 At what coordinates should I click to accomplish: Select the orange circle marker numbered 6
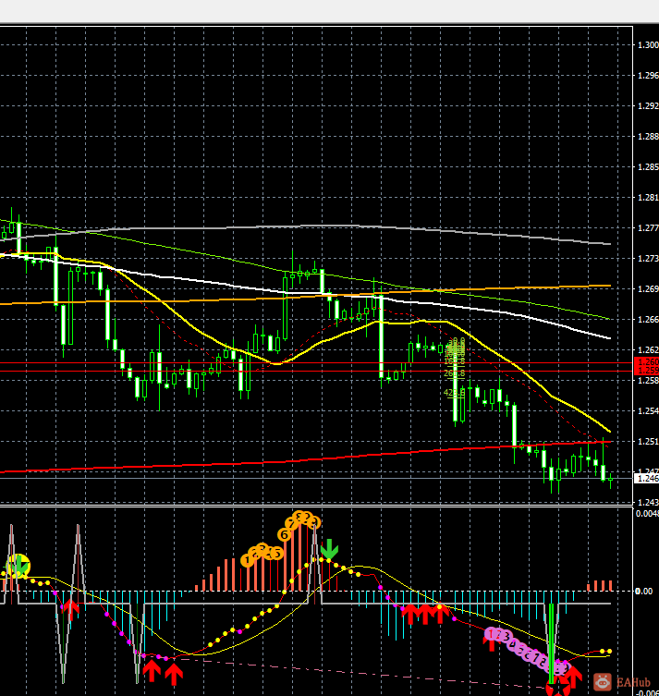[x=284, y=535]
